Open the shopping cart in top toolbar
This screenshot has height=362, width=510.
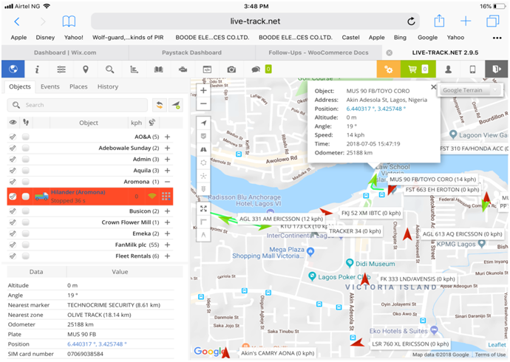point(413,69)
